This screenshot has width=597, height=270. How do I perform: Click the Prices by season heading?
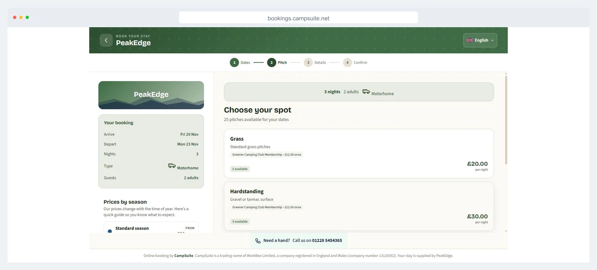(x=125, y=202)
